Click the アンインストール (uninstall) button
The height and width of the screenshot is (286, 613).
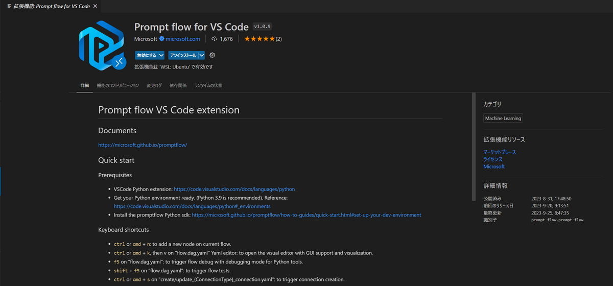(x=183, y=55)
